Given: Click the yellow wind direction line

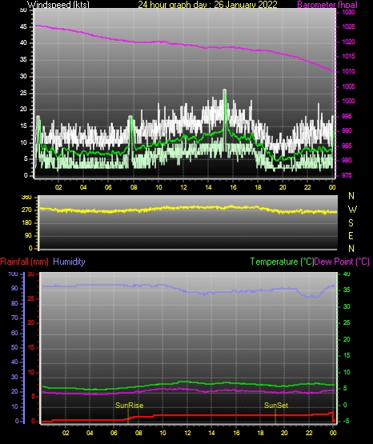Looking at the screenshot, I should tap(188, 209).
